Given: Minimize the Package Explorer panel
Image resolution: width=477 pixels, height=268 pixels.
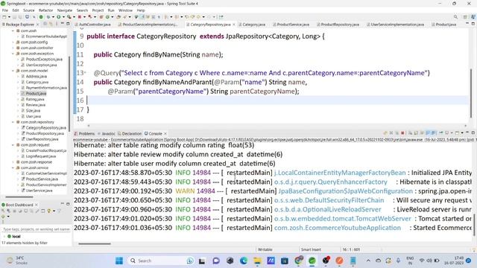Looking at the screenshot, I should tap(63, 24).
